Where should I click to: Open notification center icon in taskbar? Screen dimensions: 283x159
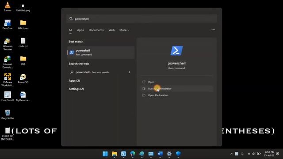[x=278, y=154]
